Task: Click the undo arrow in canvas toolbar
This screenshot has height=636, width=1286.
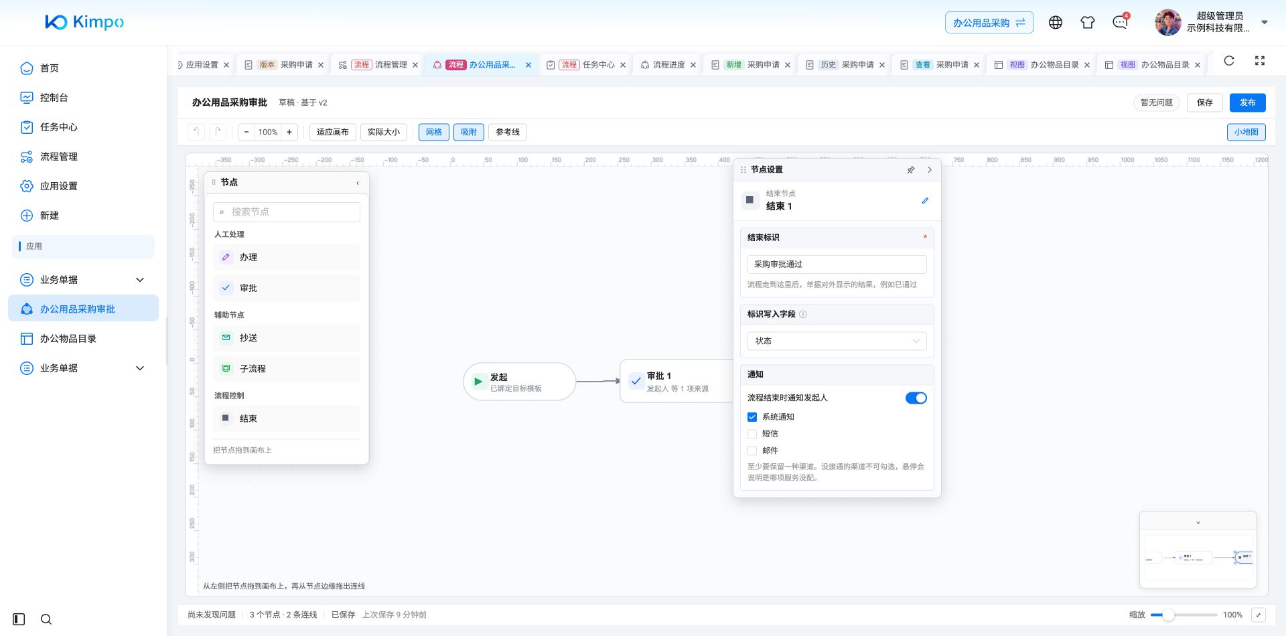Action: tap(196, 132)
